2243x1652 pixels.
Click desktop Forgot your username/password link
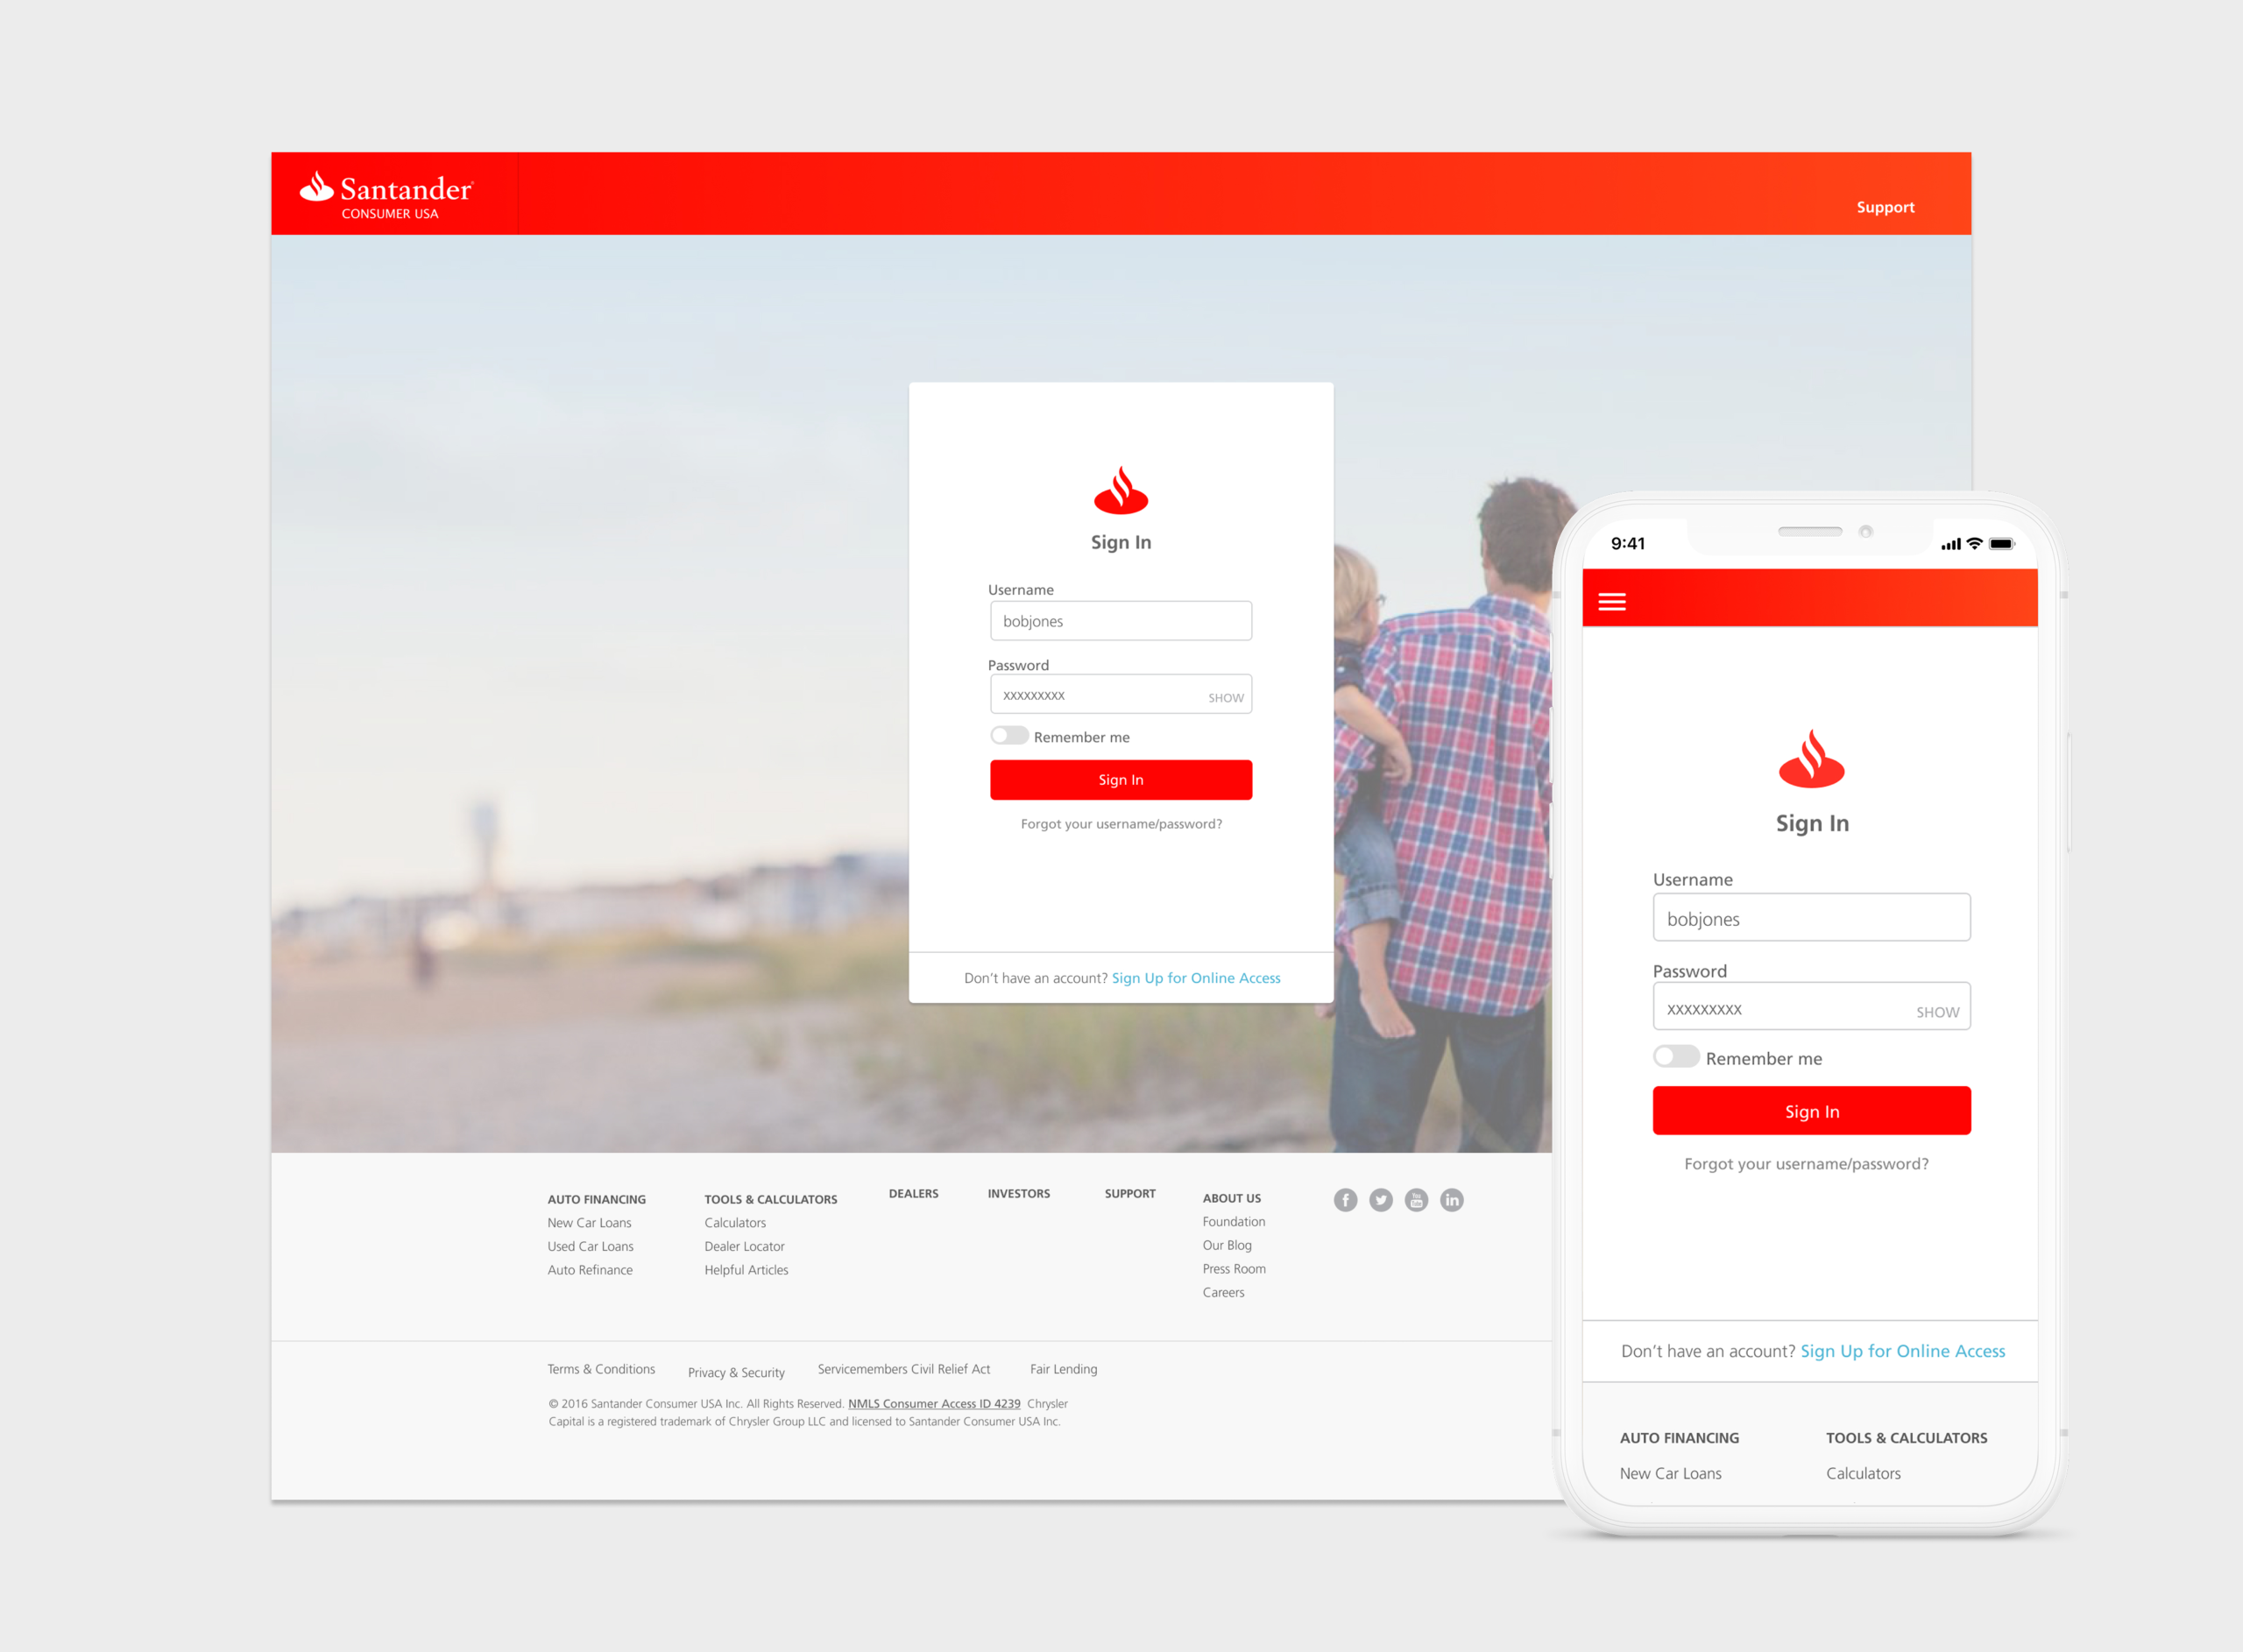click(1121, 824)
